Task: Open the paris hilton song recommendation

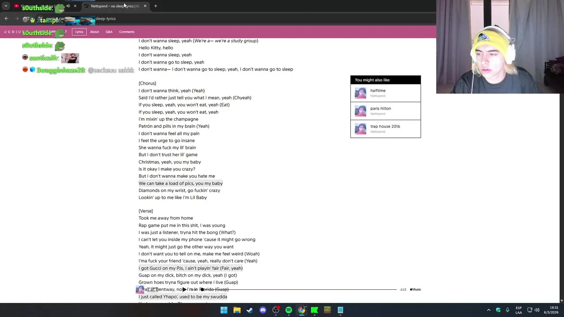Action: point(386,111)
